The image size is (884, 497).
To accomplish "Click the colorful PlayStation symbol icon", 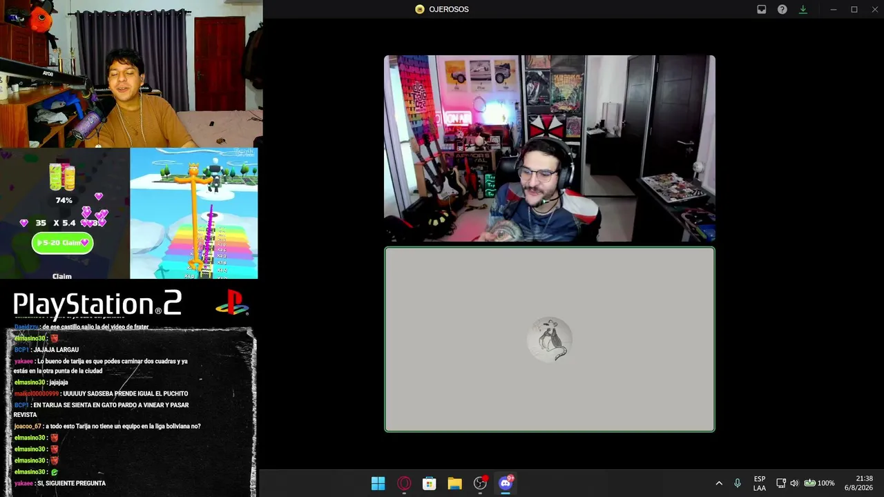I will click(x=232, y=304).
